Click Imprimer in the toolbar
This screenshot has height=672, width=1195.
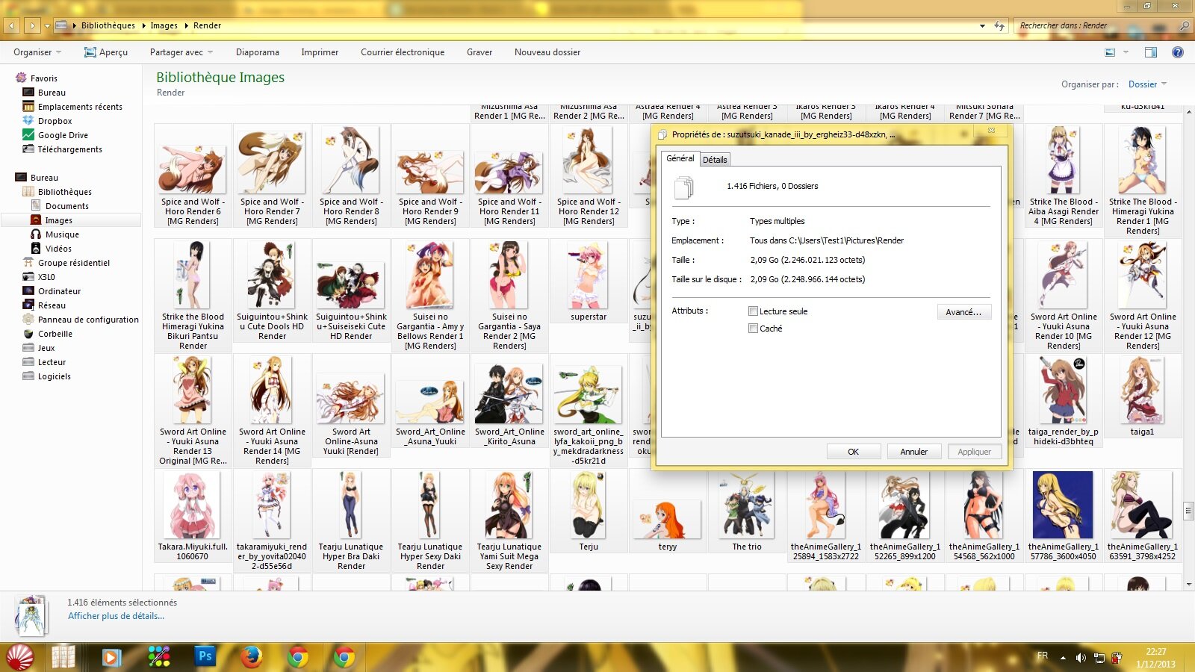coord(320,52)
